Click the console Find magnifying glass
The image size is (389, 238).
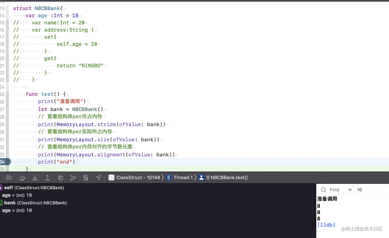pyautogui.click(x=324, y=190)
